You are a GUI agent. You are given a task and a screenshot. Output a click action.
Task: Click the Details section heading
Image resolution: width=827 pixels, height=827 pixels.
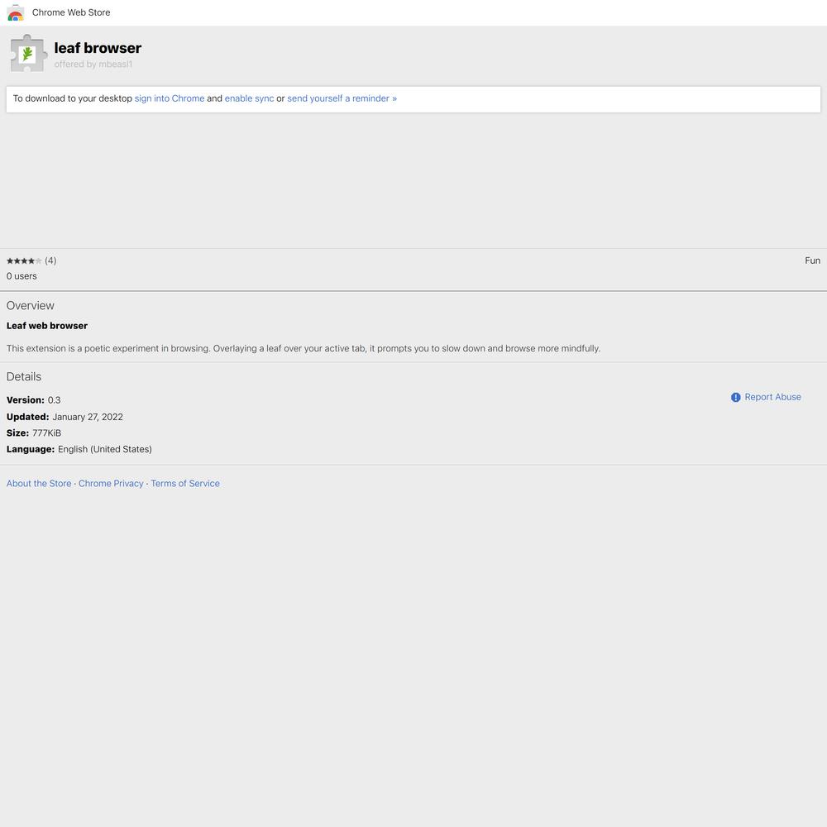coord(24,376)
